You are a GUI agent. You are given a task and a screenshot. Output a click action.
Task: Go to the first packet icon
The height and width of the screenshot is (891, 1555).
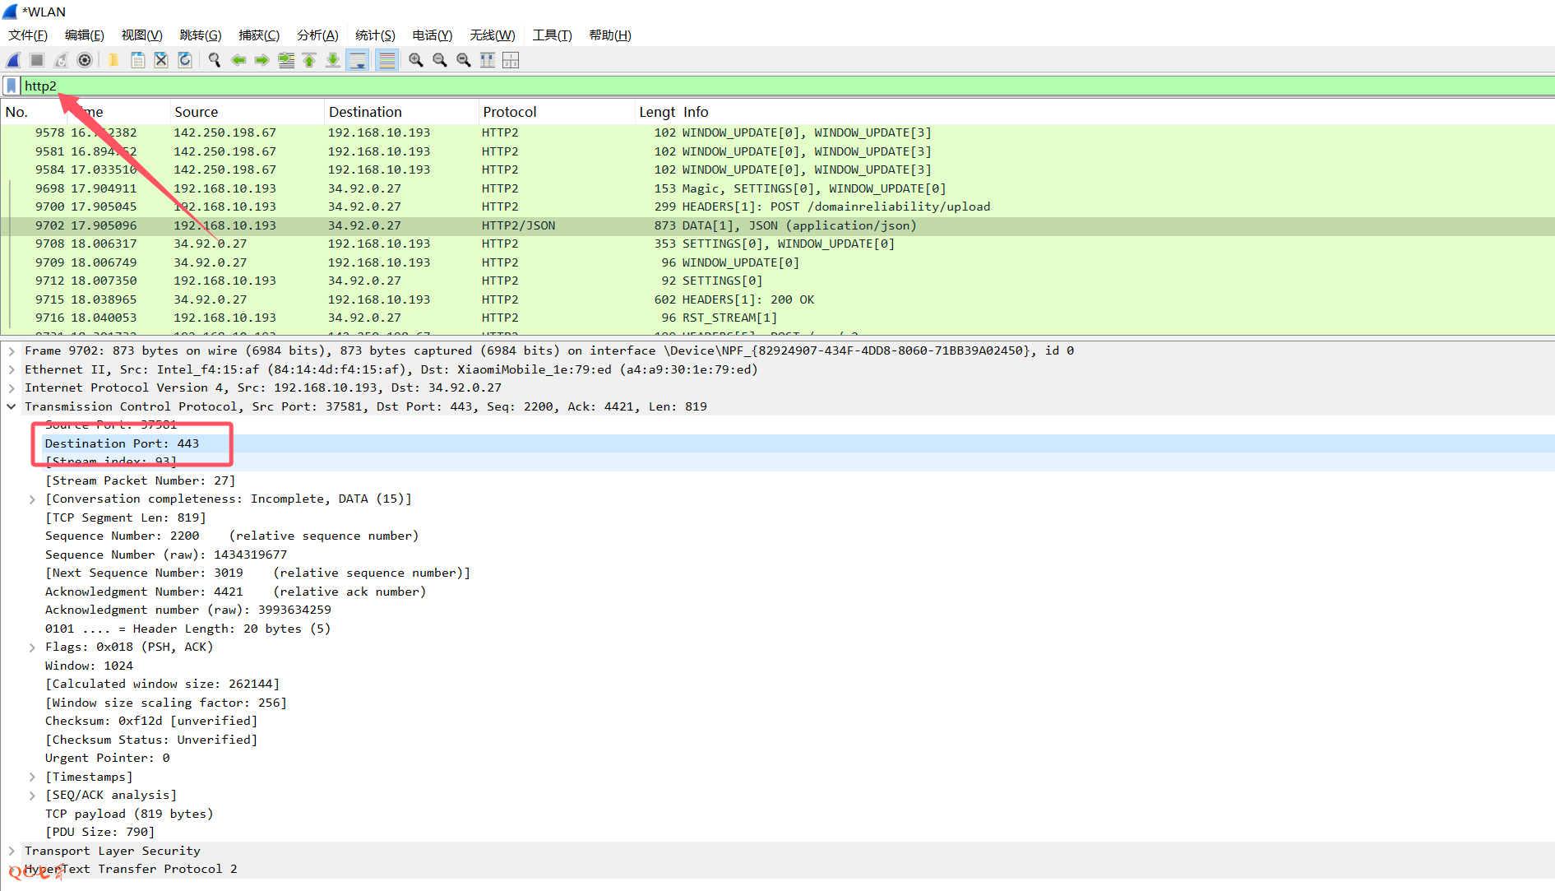(x=309, y=60)
